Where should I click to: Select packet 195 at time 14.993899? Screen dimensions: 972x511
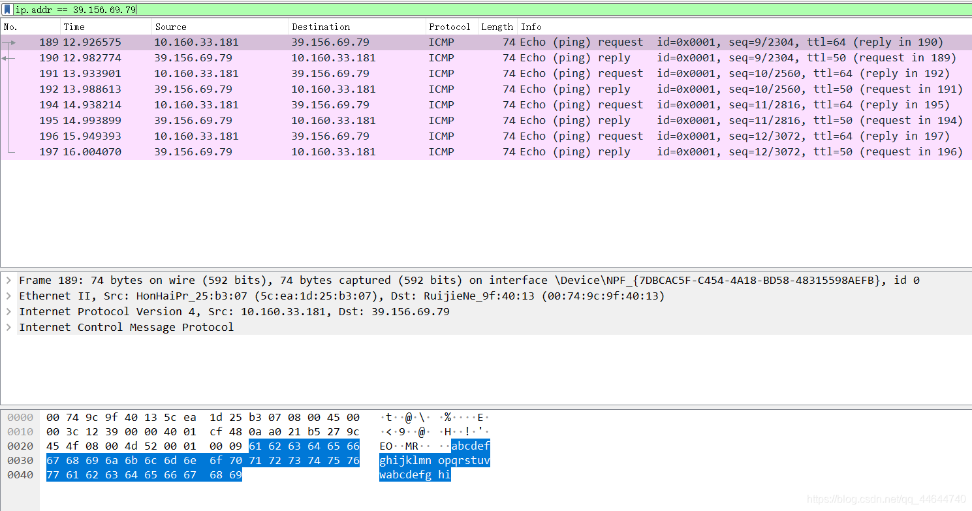[x=486, y=121]
